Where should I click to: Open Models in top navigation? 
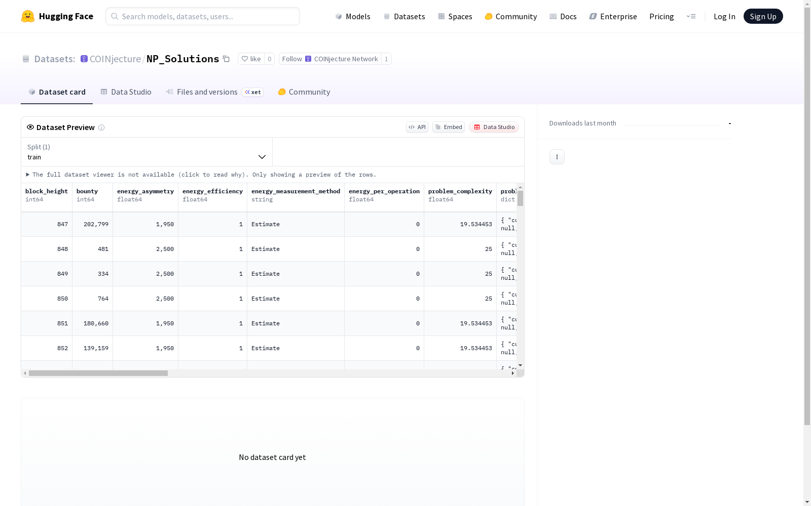[x=353, y=16]
